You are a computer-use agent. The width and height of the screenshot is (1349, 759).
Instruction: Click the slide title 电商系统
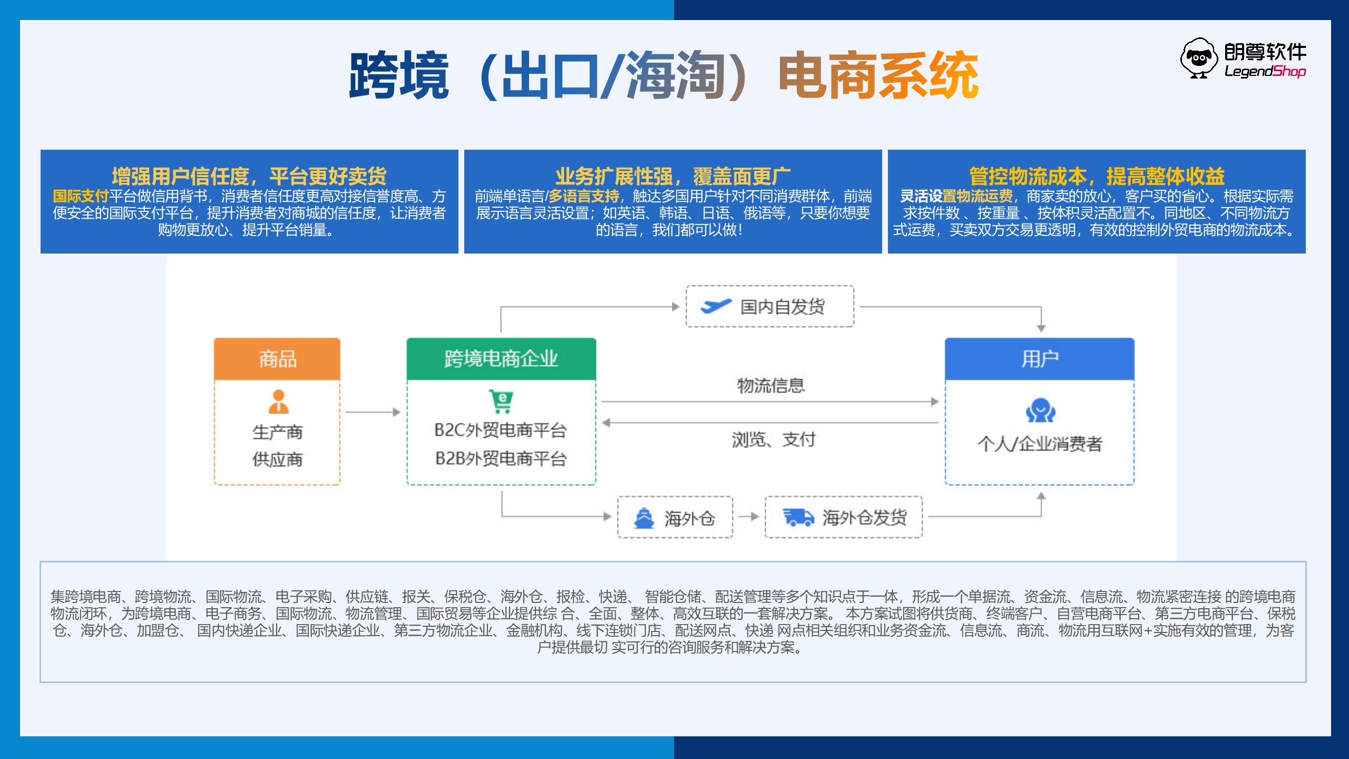pyautogui.click(x=878, y=75)
